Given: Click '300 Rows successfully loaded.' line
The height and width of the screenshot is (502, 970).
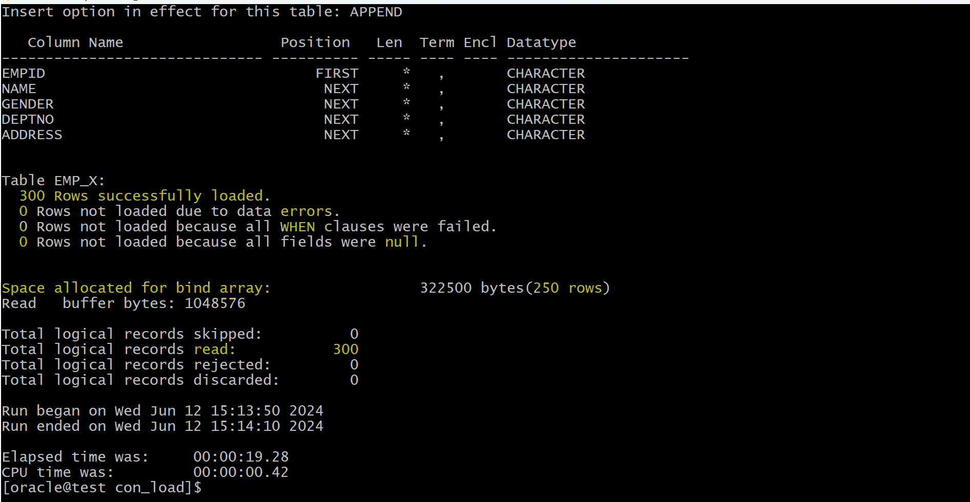Looking at the screenshot, I should click(x=145, y=196).
